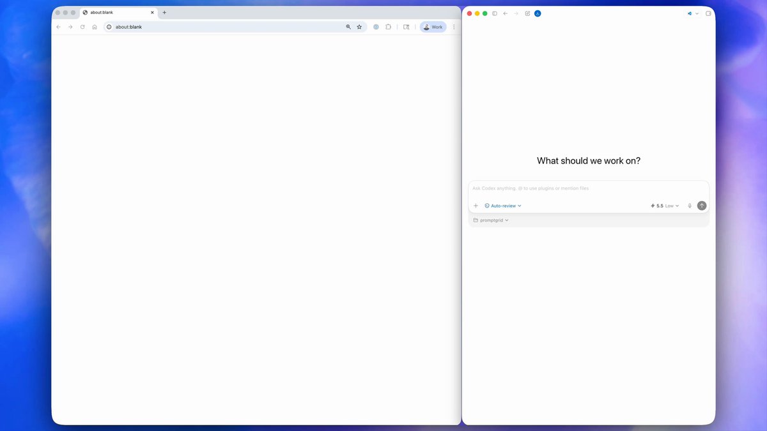
Task: Select the about:blank tab
Action: pyautogui.click(x=119, y=12)
